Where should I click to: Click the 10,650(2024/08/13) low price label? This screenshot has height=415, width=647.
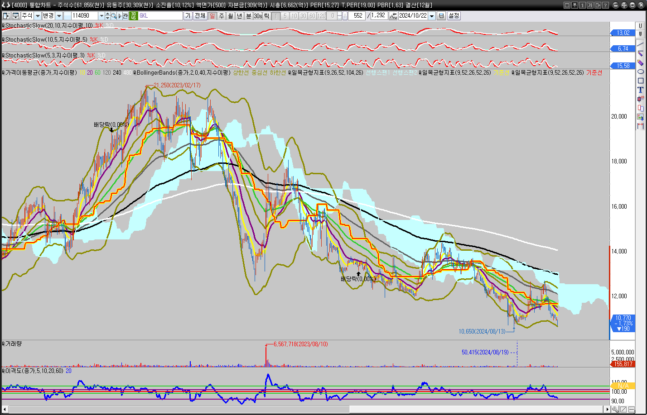(x=482, y=331)
